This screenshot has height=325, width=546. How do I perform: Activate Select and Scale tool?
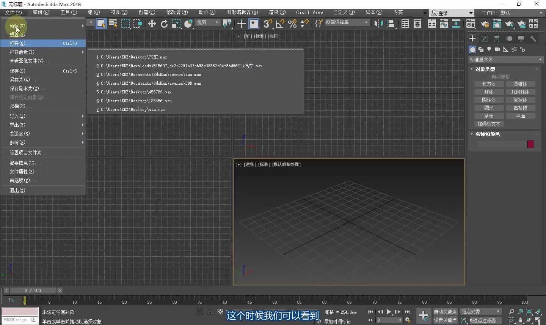click(x=176, y=24)
